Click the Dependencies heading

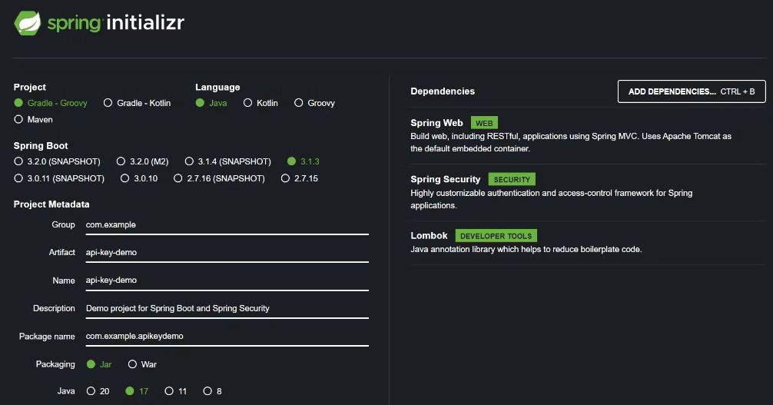(443, 91)
